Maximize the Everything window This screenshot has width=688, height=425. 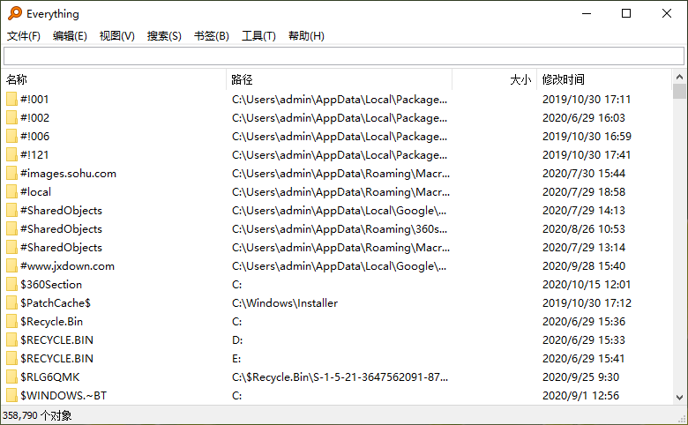click(x=626, y=13)
